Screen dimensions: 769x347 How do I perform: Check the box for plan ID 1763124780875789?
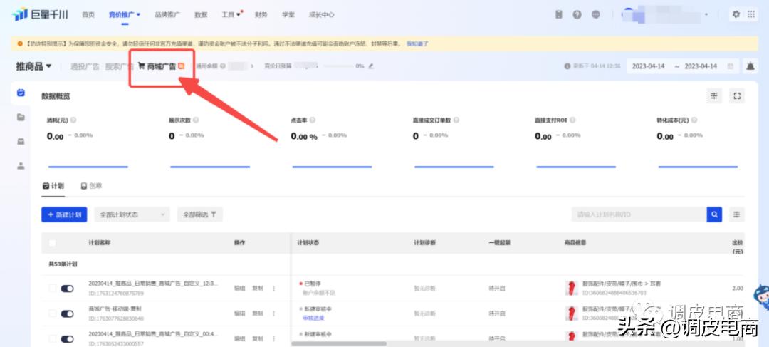click(x=53, y=288)
